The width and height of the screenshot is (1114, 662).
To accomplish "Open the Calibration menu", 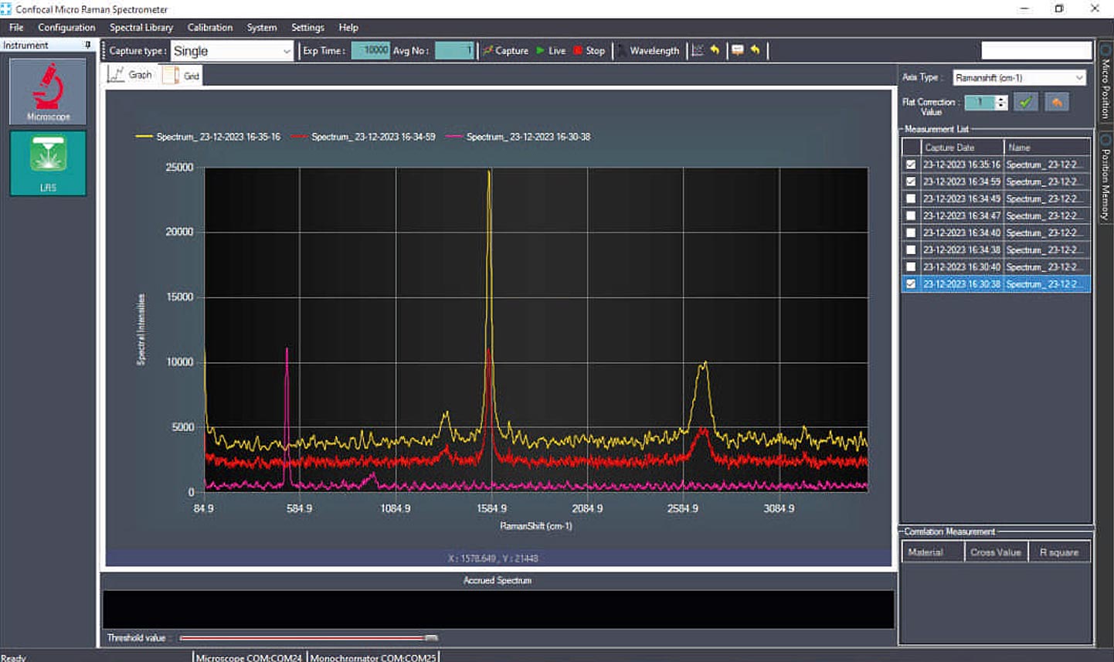I will 209,27.
